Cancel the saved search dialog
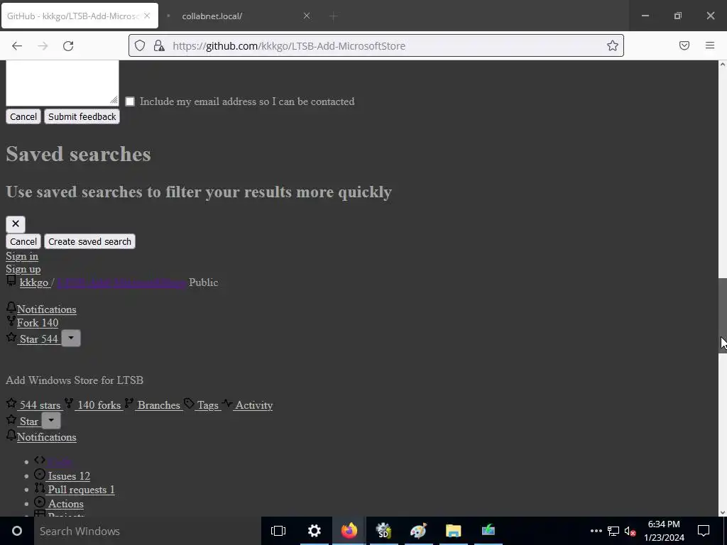 pos(23,241)
